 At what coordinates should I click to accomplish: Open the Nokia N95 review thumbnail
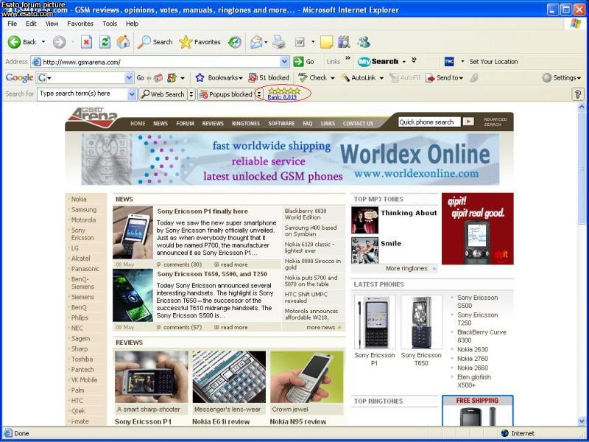306,377
